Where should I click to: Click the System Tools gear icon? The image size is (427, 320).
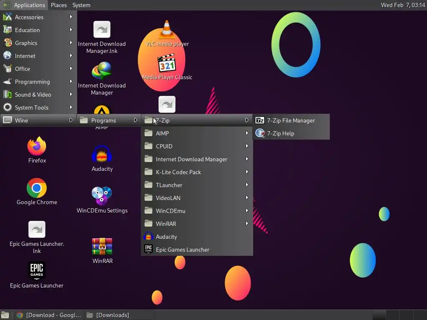(8, 107)
